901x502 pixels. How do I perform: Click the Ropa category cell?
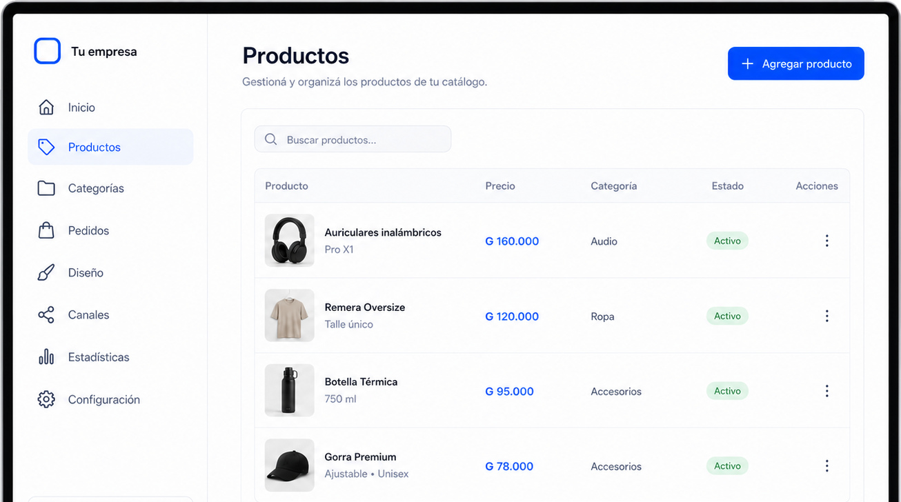pyautogui.click(x=602, y=317)
